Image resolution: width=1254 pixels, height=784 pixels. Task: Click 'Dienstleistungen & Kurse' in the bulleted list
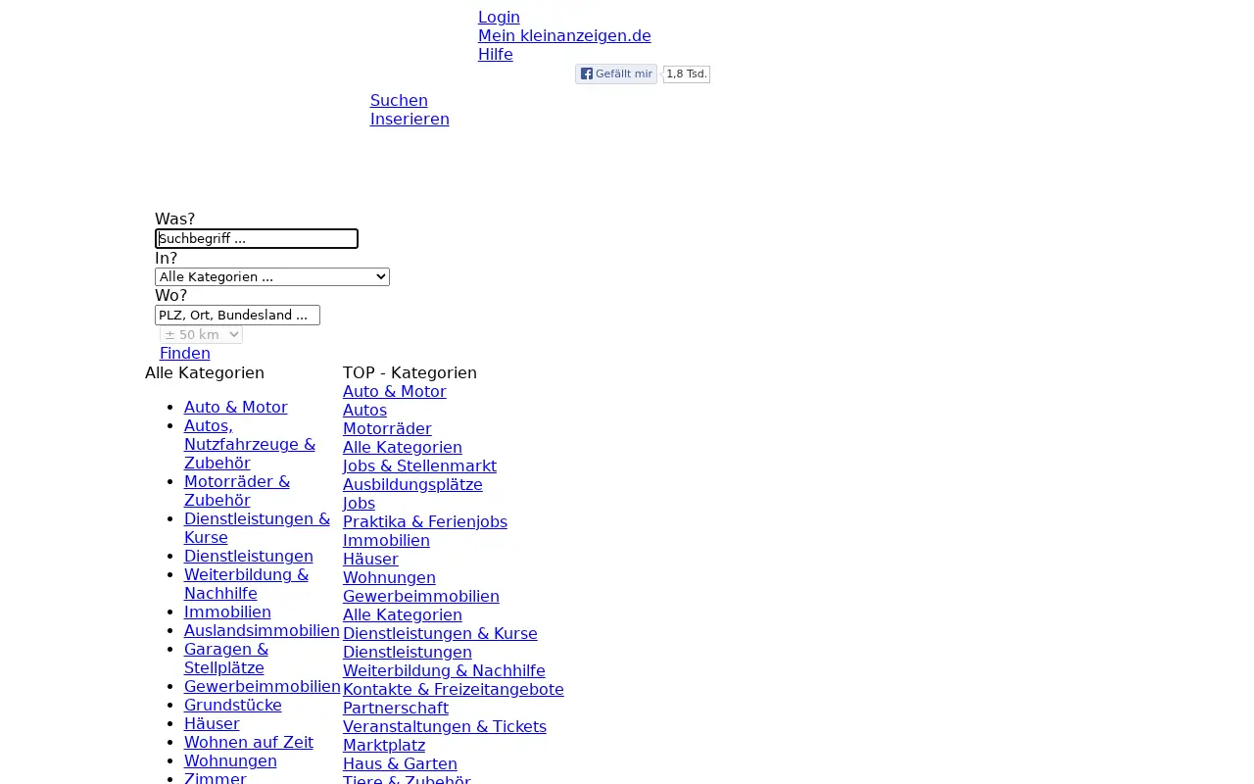(257, 528)
